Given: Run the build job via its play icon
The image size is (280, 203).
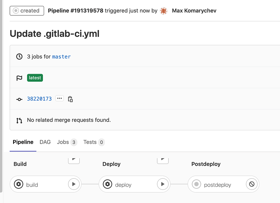Looking at the screenshot, I should (x=74, y=184).
